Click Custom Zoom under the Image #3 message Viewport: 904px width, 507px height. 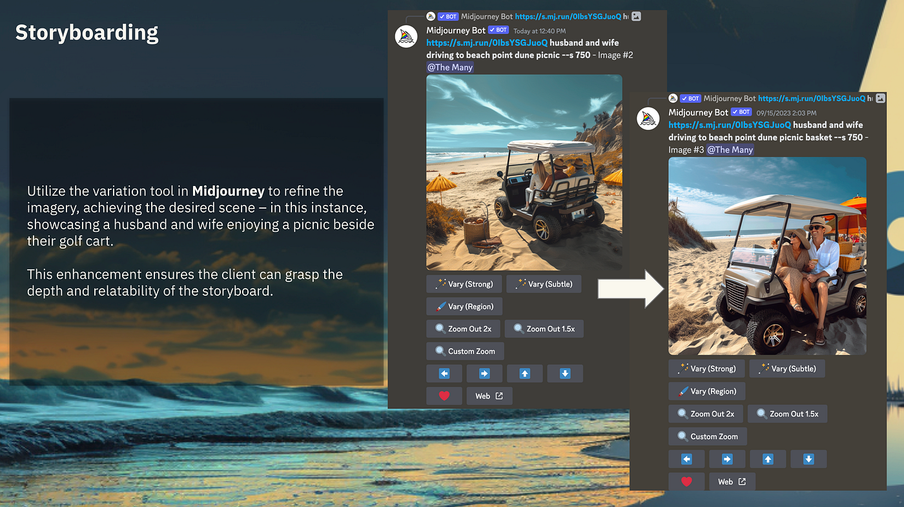tap(708, 437)
